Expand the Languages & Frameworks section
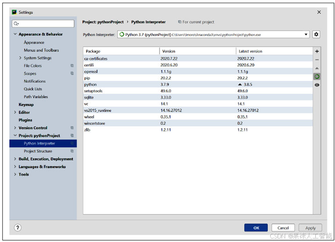This screenshot has width=335, height=242. tap(15, 167)
